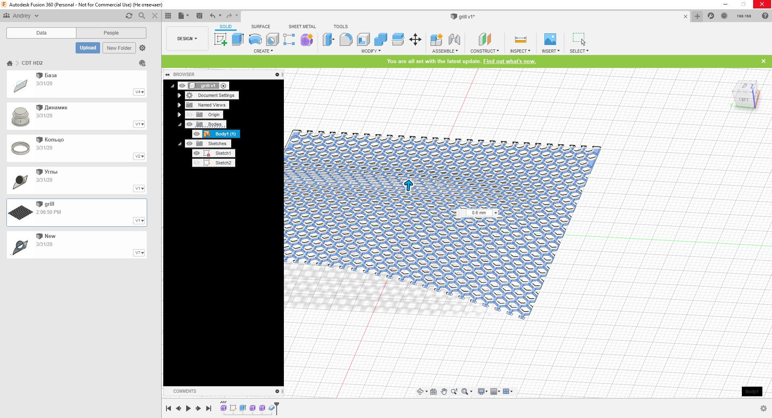Dismiss the green update notification bar
This screenshot has width=772, height=418.
point(763,61)
